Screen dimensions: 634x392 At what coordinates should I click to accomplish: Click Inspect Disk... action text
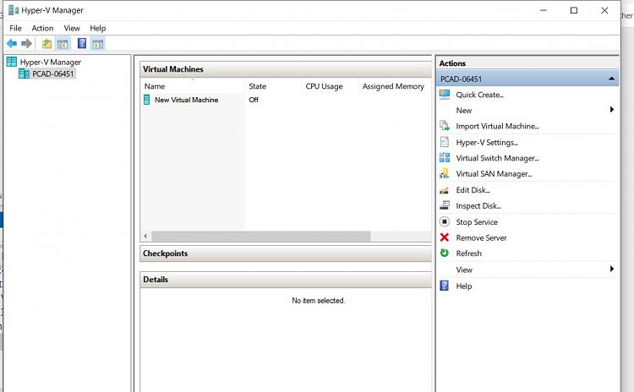pos(478,205)
